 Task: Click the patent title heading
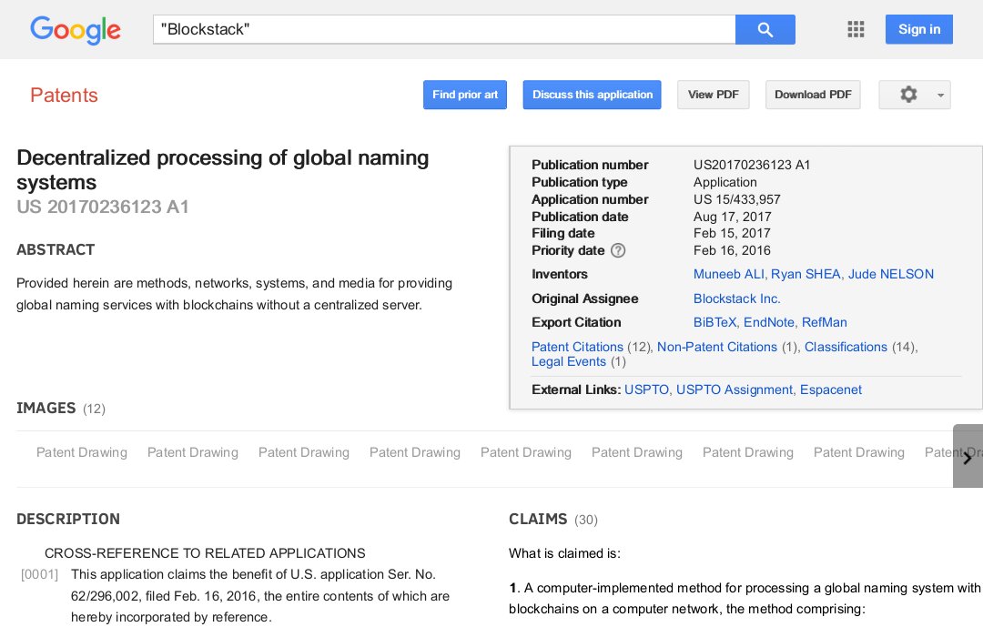coord(223,170)
